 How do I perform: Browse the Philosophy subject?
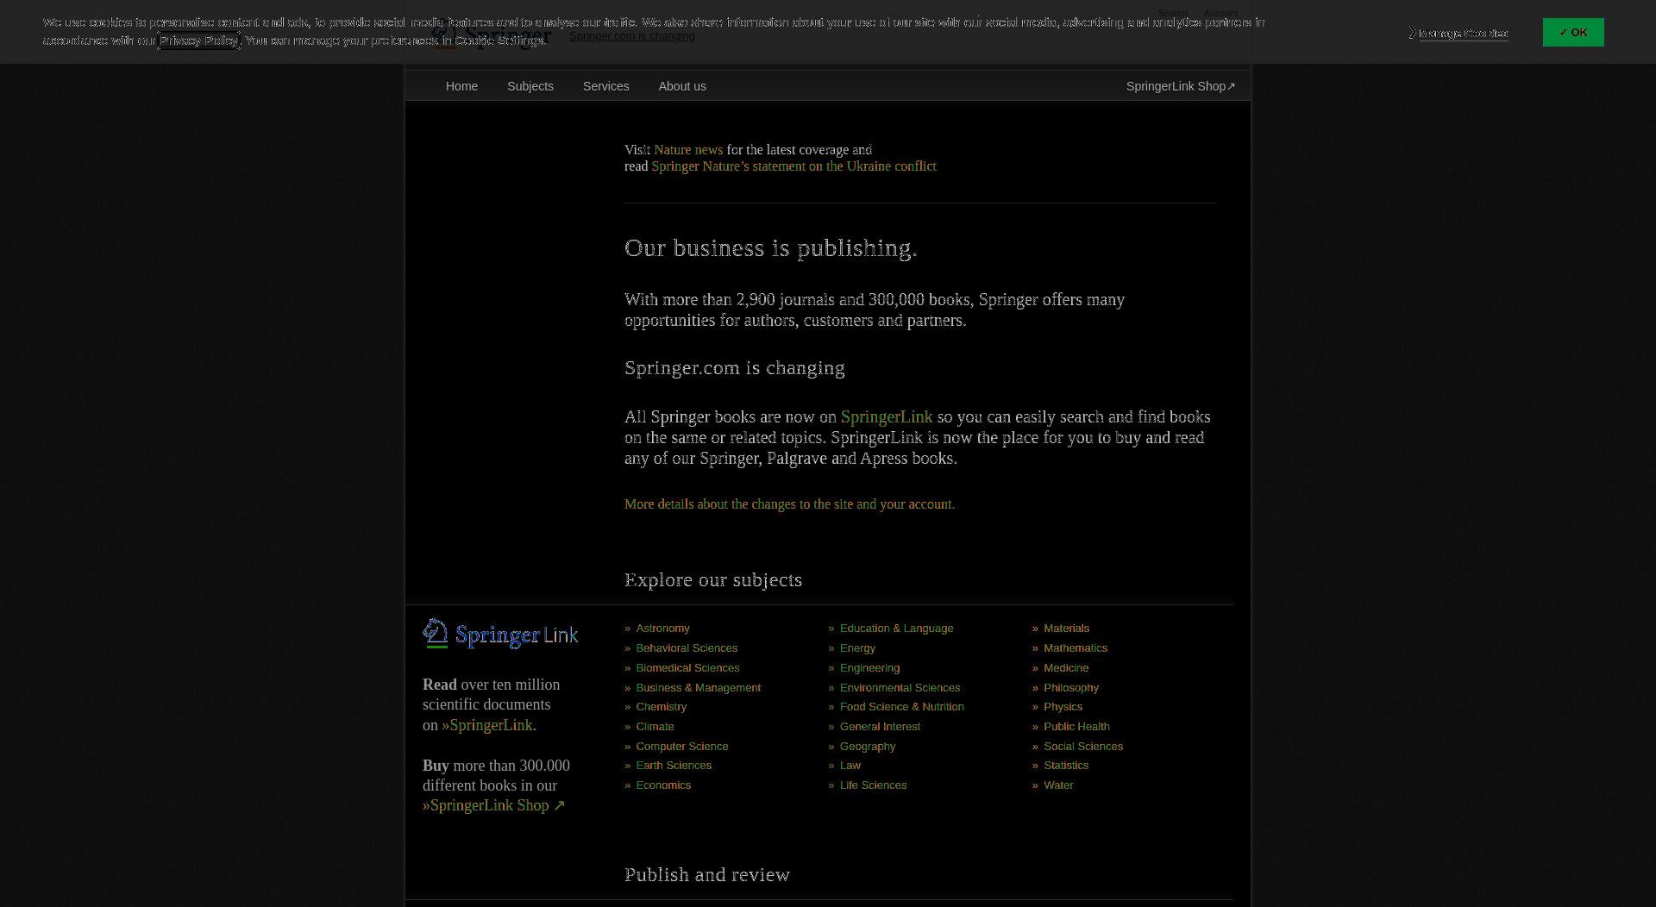(1070, 688)
